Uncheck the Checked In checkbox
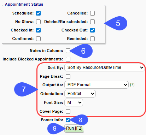Image resolution: width=146 pixels, height=135 pixels. point(39,30)
